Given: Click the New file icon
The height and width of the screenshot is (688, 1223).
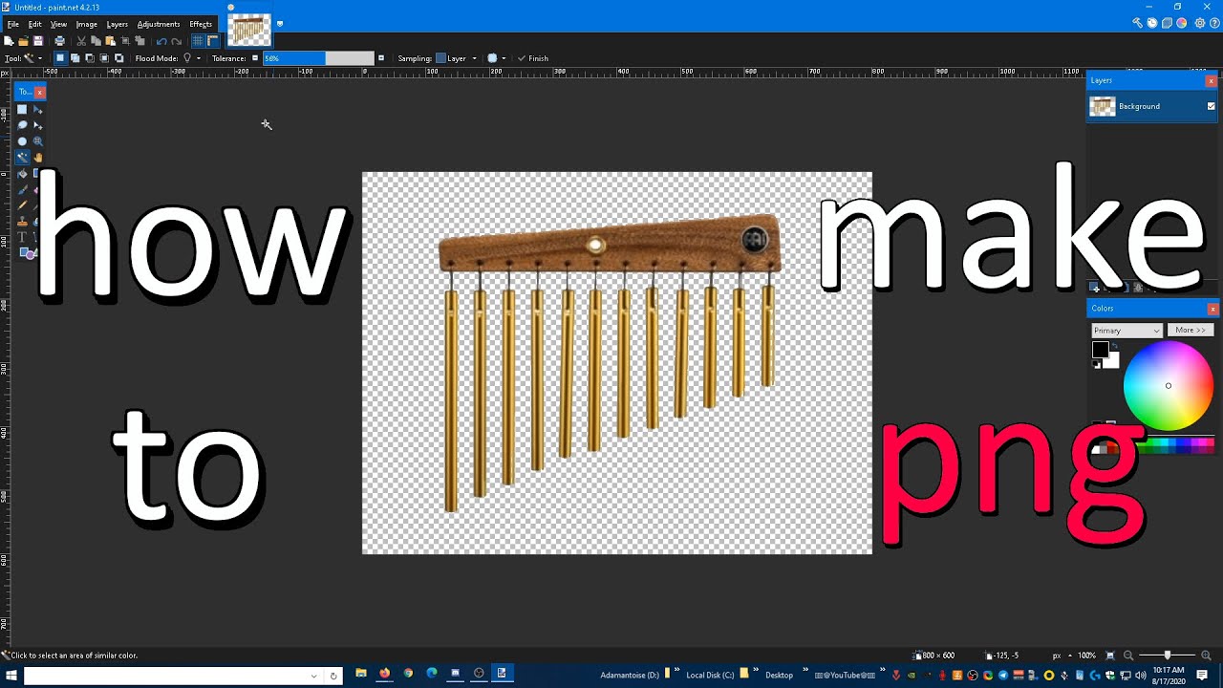Looking at the screenshot, I should click(x=9, y=41).
